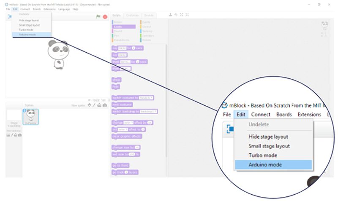Select the Motion block category

pyautogui.click(x=123, y=22)
